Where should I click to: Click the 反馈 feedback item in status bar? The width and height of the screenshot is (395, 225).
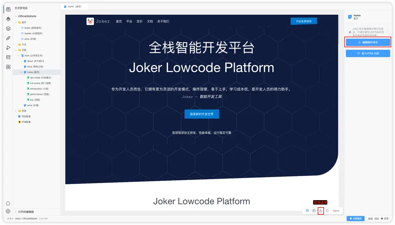point(385,218)
